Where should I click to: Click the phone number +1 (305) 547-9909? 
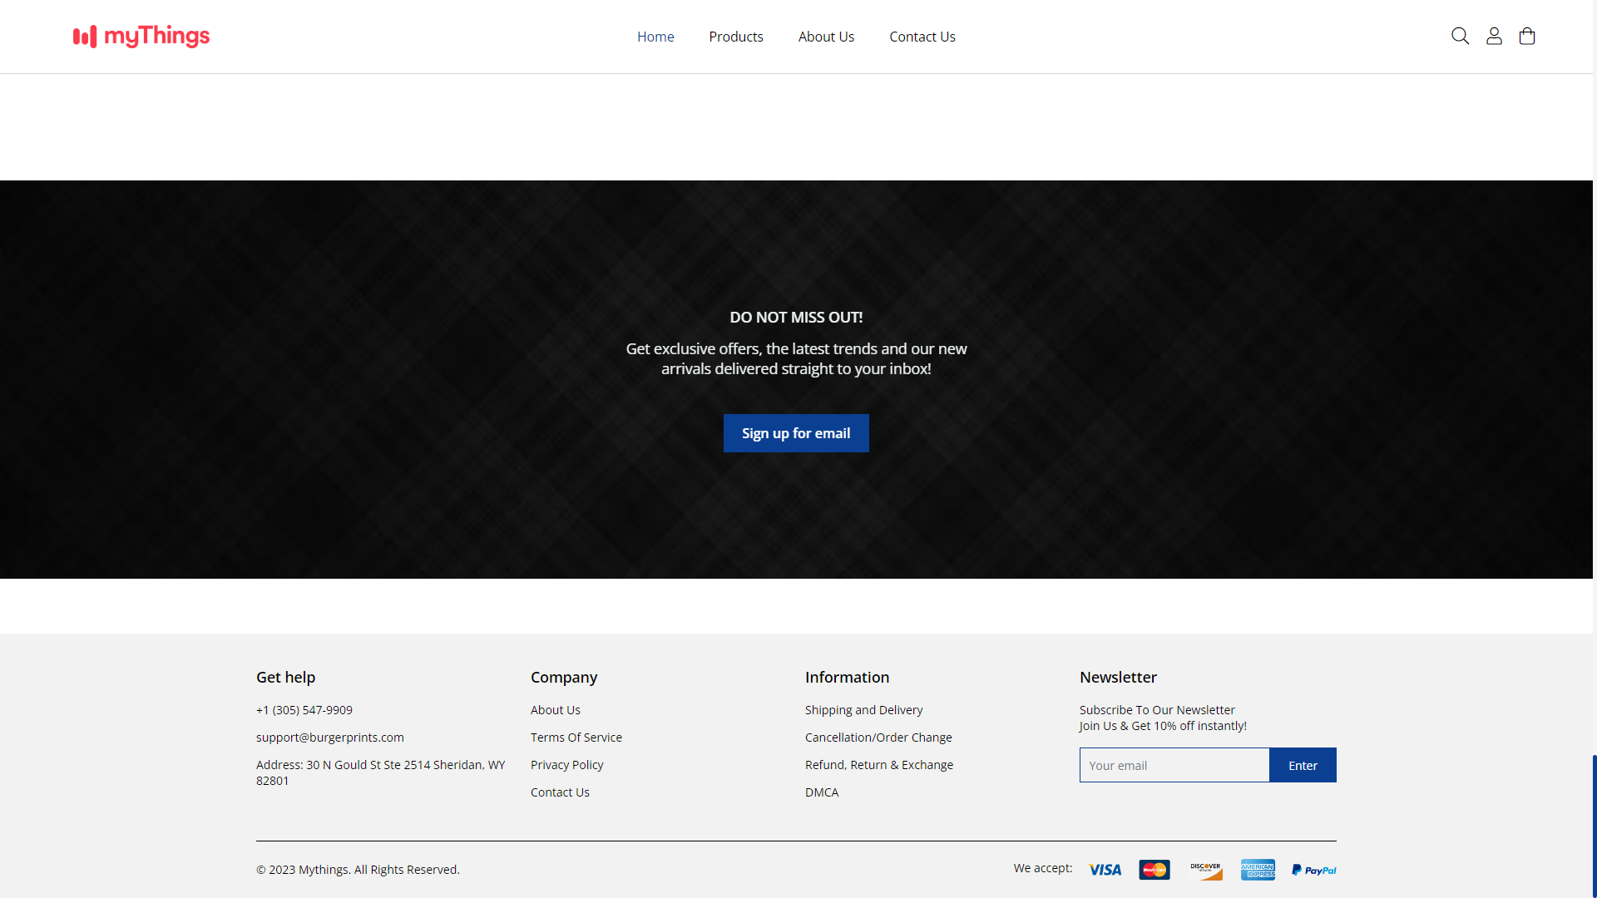[304, 710]
